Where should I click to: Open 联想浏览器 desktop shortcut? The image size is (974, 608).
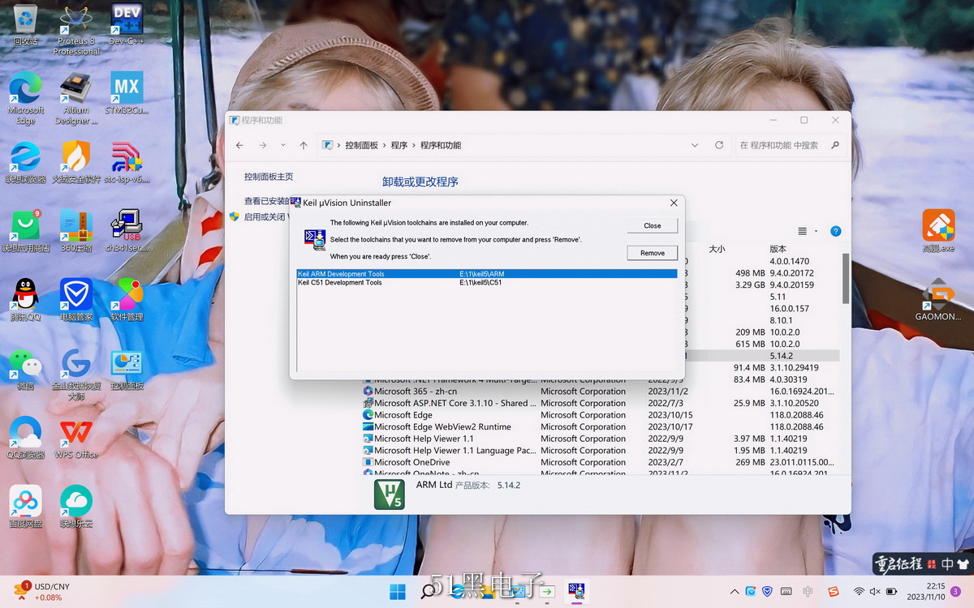click(x=26, y=162)
